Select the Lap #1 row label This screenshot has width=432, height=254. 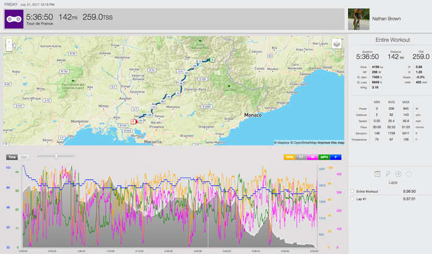(361, 199)
